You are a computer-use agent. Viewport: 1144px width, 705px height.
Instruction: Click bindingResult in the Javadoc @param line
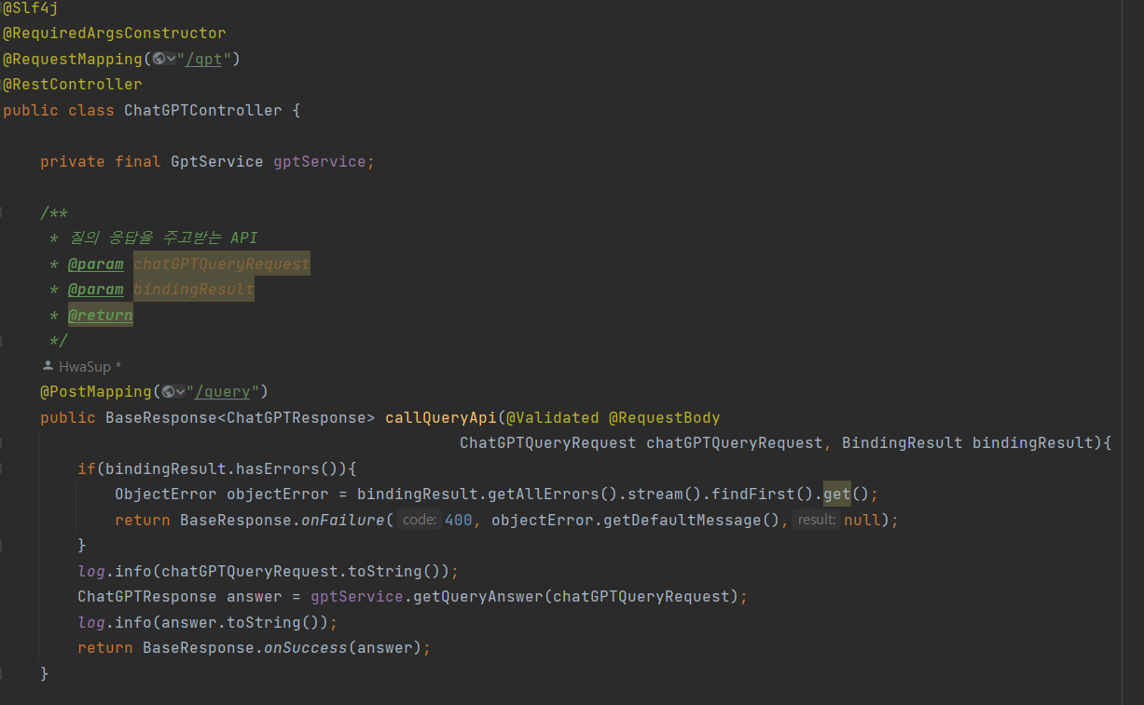[x=194, y=290]
